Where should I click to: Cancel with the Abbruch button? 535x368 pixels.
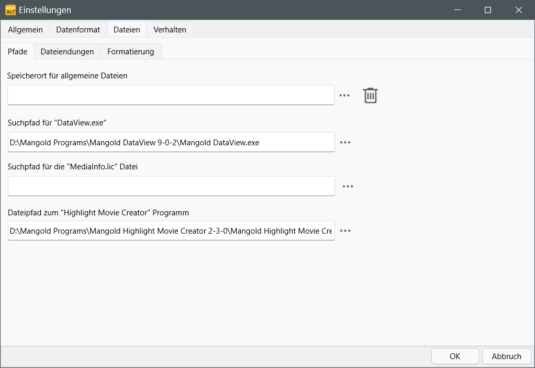tap(507, 356)
